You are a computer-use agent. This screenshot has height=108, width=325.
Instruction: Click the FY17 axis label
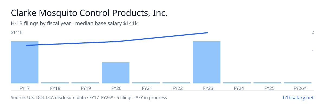click(x=25, y=88)
